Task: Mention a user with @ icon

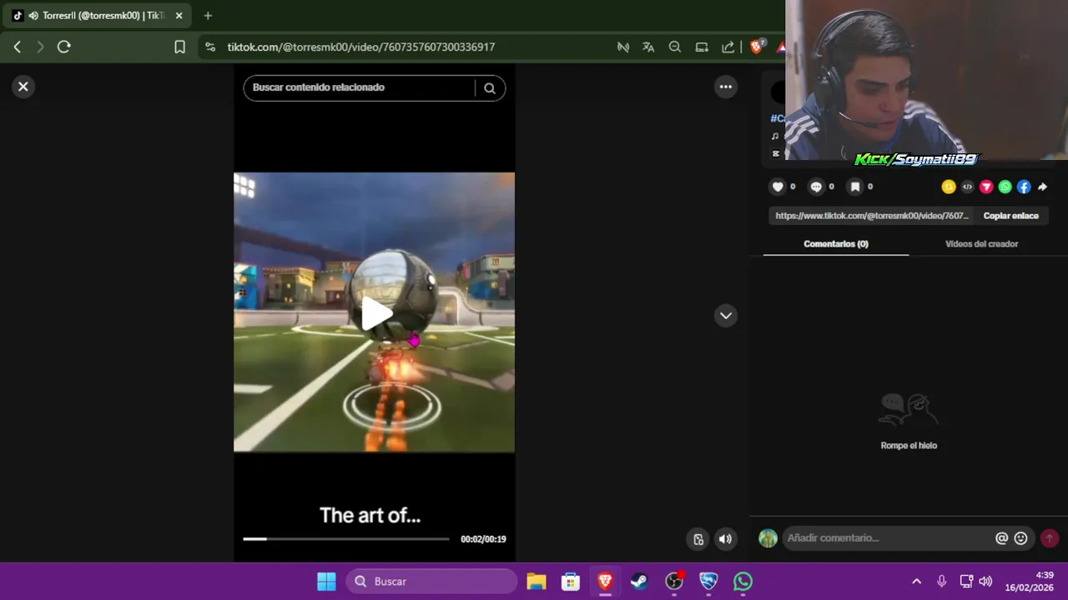Action: (1001, 538)
